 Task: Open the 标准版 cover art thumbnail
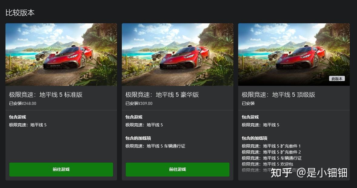(61, 54)
